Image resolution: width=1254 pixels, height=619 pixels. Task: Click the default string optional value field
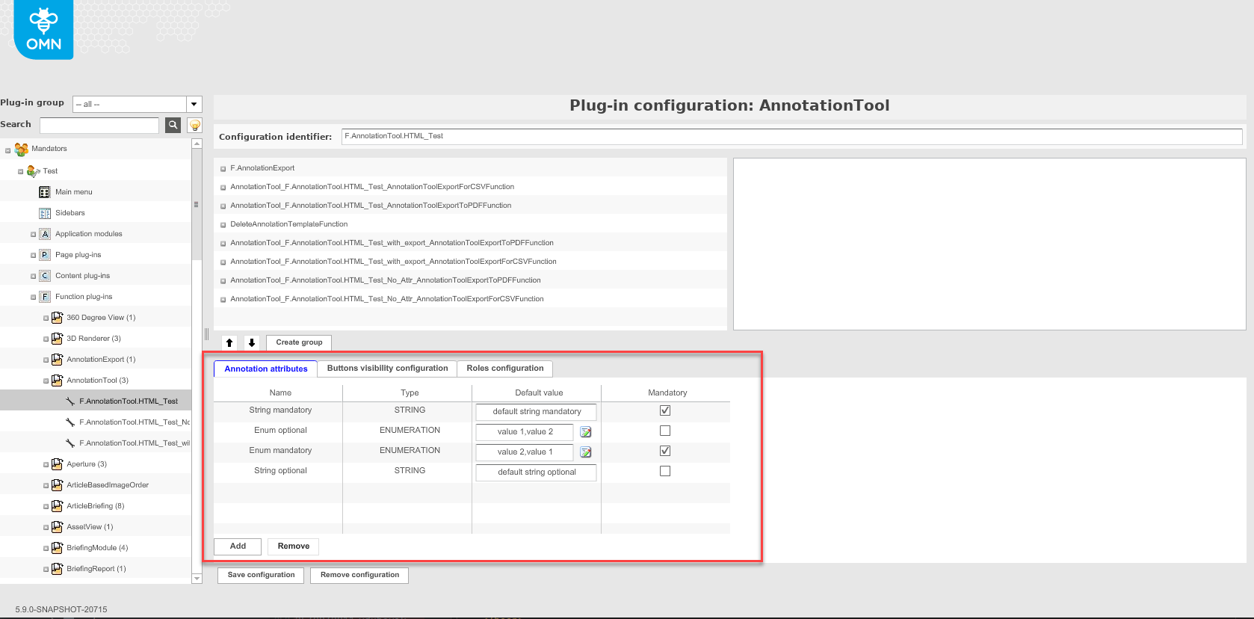coord(536,472)
